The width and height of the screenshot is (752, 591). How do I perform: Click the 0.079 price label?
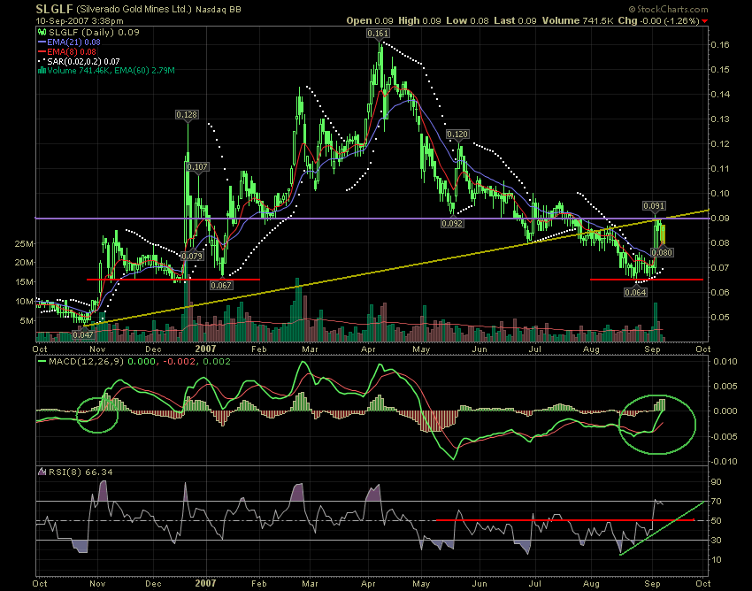click(x=192, y=256)
